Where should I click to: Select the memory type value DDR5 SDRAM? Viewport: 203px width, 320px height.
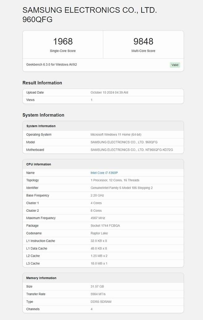coord(101,302)
